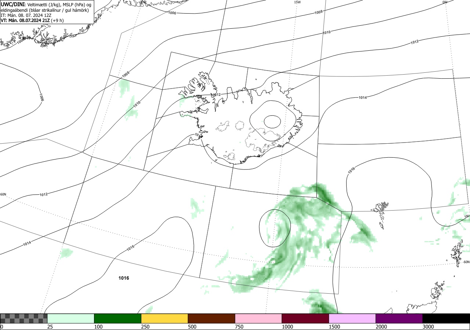Click legend value '1500'
This screenshot has height=330, width=470.
coord(335,327)
